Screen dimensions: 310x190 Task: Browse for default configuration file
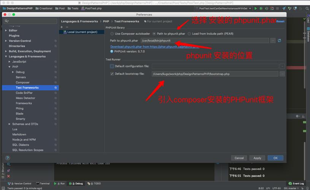[282, 66]
